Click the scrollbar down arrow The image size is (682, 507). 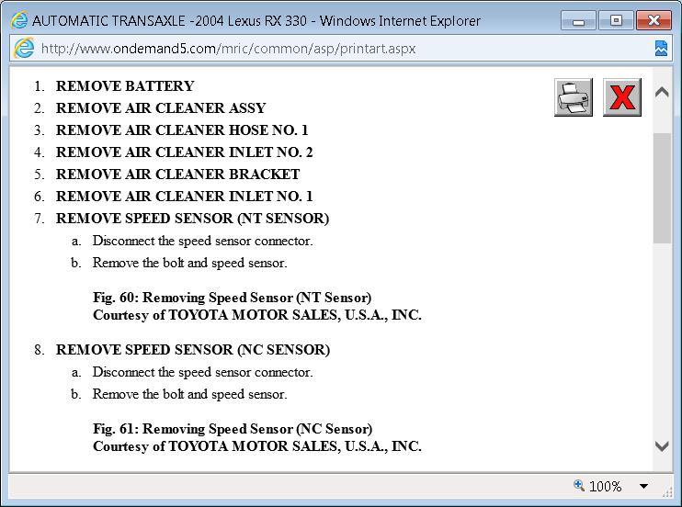pyautogui.click(x=662, y=446)
